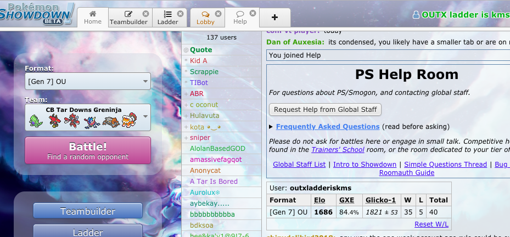Expand the Frequently Asked Questions section
This screenshot has height=237, width=510.
coord(327,127)
